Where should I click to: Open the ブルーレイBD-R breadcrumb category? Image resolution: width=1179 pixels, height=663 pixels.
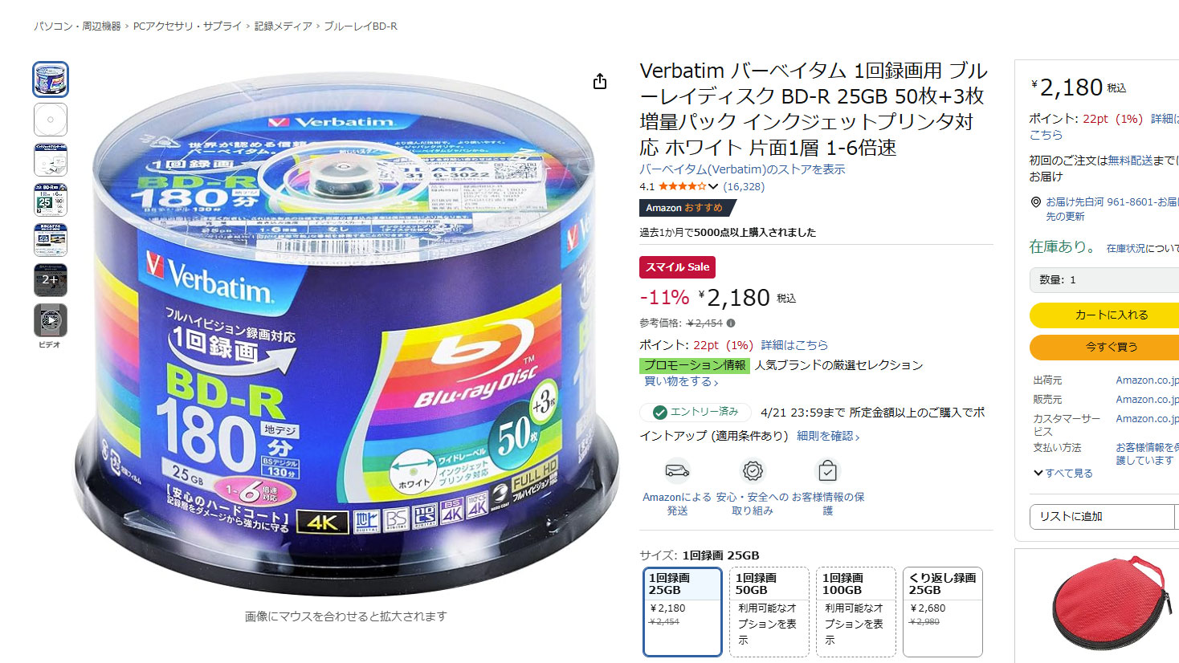361,26
